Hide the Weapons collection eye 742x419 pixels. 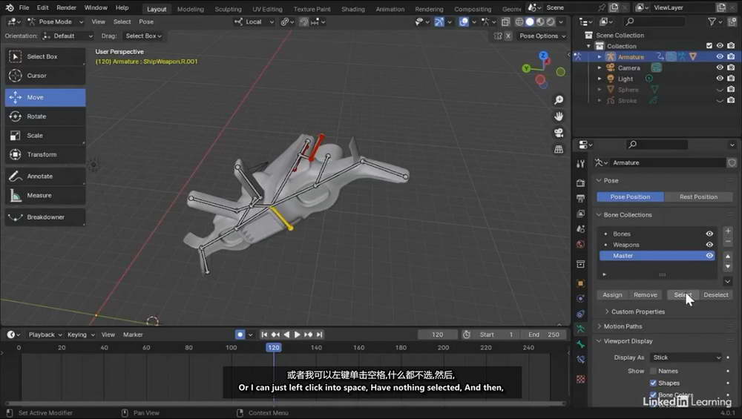tap(709, 245)
